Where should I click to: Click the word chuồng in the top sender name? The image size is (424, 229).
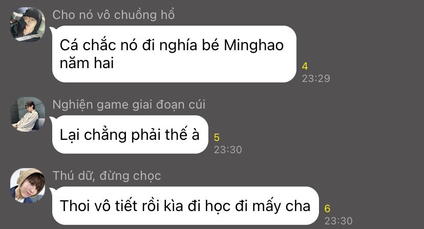click(135, 15)
